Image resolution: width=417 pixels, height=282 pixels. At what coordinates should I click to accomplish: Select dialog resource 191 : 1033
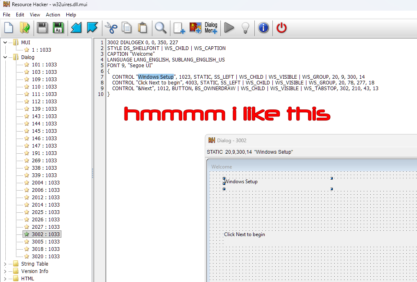[x=44, y=153]
